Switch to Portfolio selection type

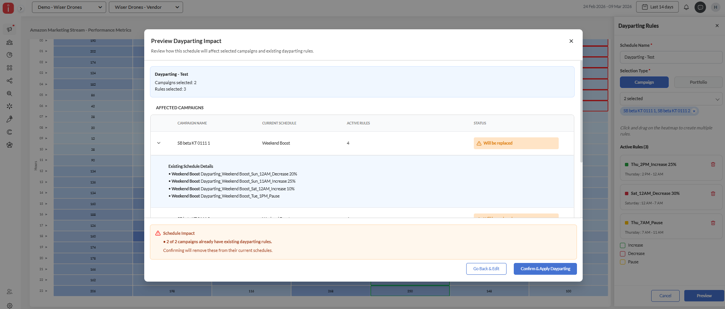(698, 82)
